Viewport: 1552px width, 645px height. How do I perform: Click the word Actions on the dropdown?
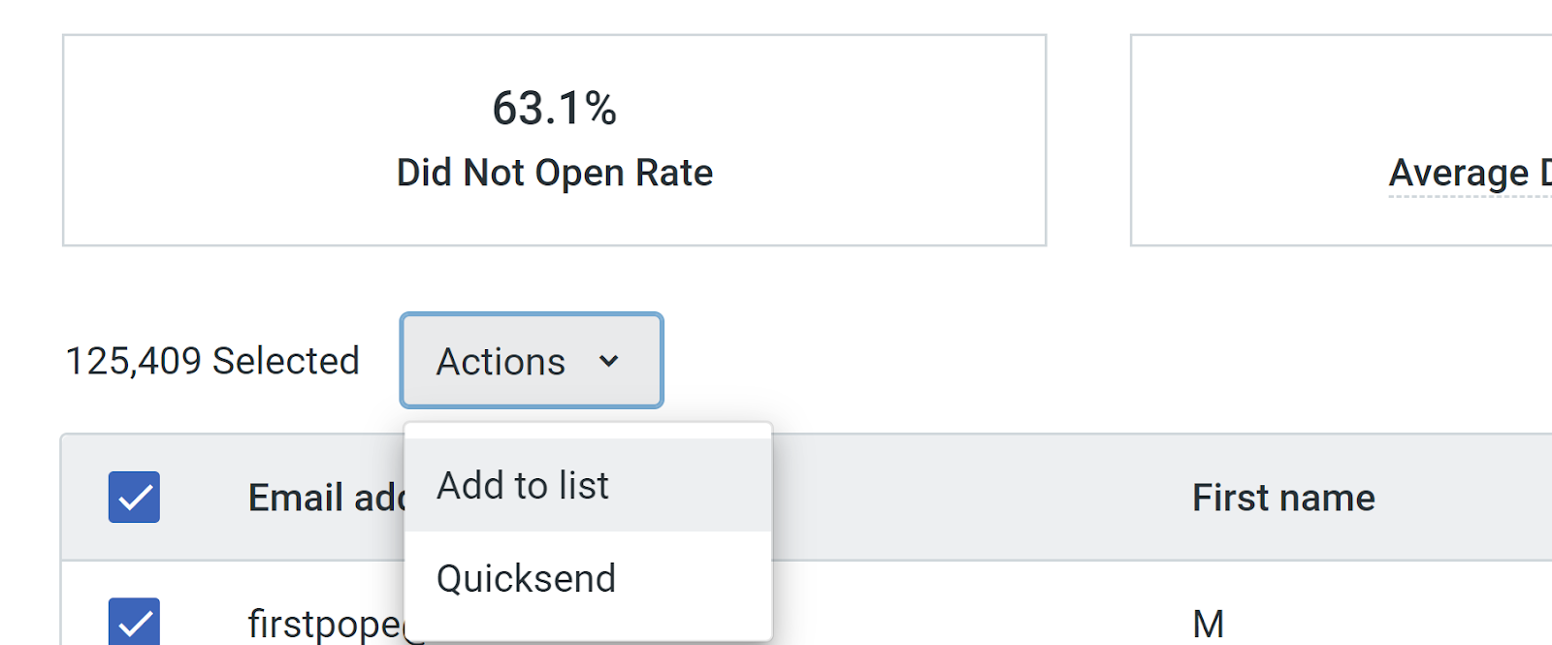[501, 361]
